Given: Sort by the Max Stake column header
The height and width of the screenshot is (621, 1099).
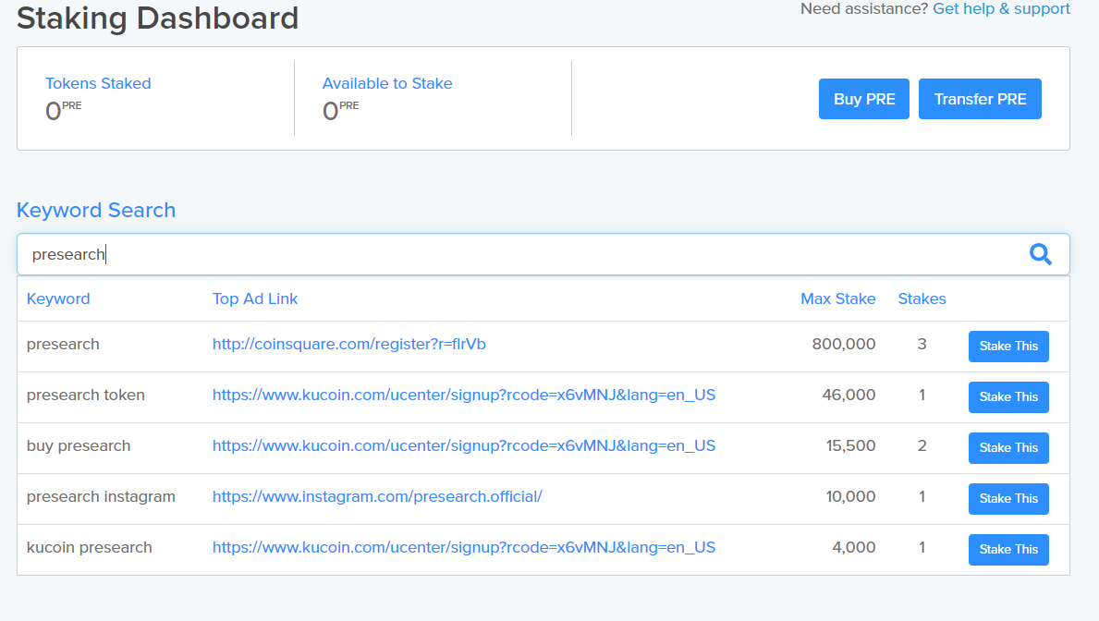Looking at the screenshot, I should click(837, 298).
